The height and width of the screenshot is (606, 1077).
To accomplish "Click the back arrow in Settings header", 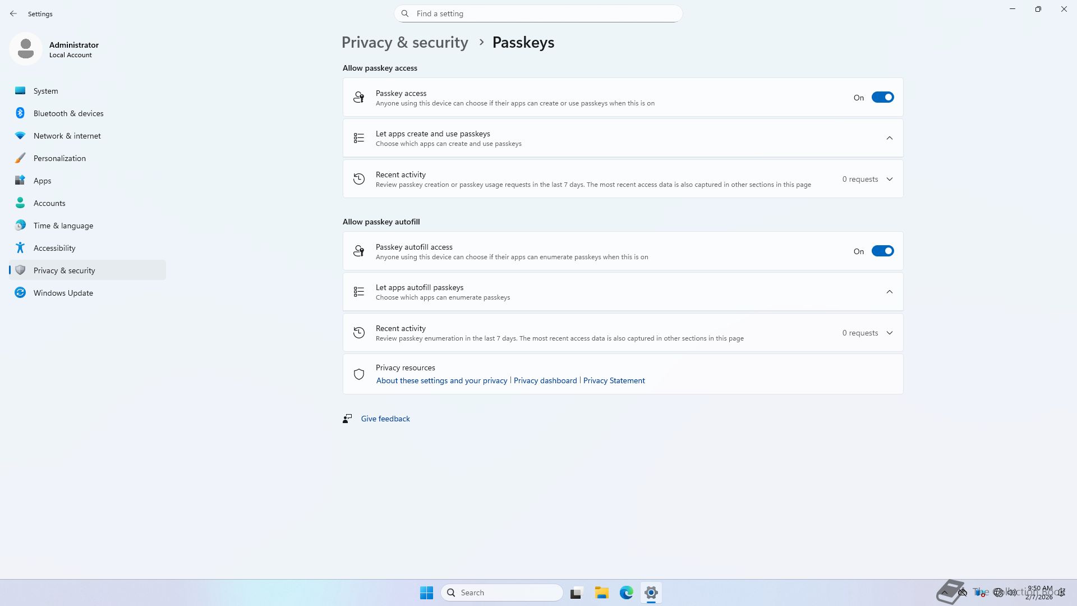I will pyautogui.click(x=13, y=13).
